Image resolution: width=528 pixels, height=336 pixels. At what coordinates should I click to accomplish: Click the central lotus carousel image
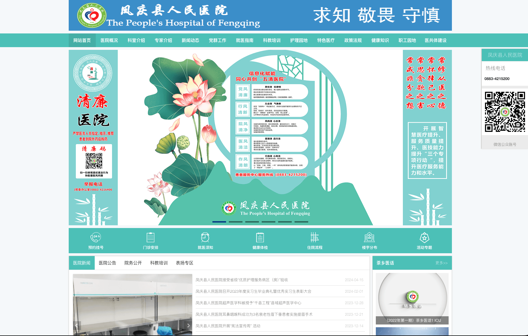pyautogui.click(x=260, y=138)
